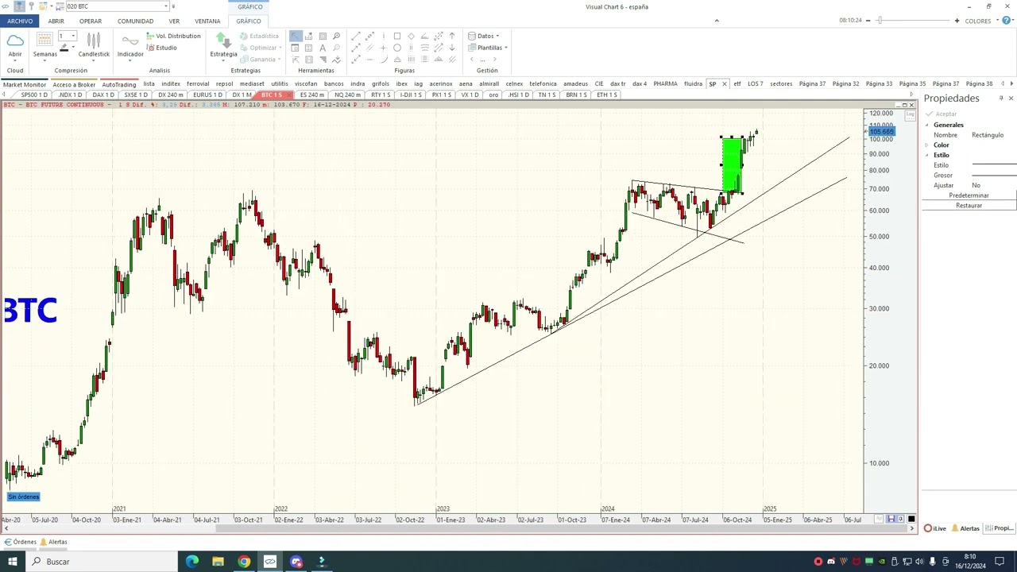Open File Explorer from taskbar
The height and width of the screenshot is (572, 1017).
218,562
